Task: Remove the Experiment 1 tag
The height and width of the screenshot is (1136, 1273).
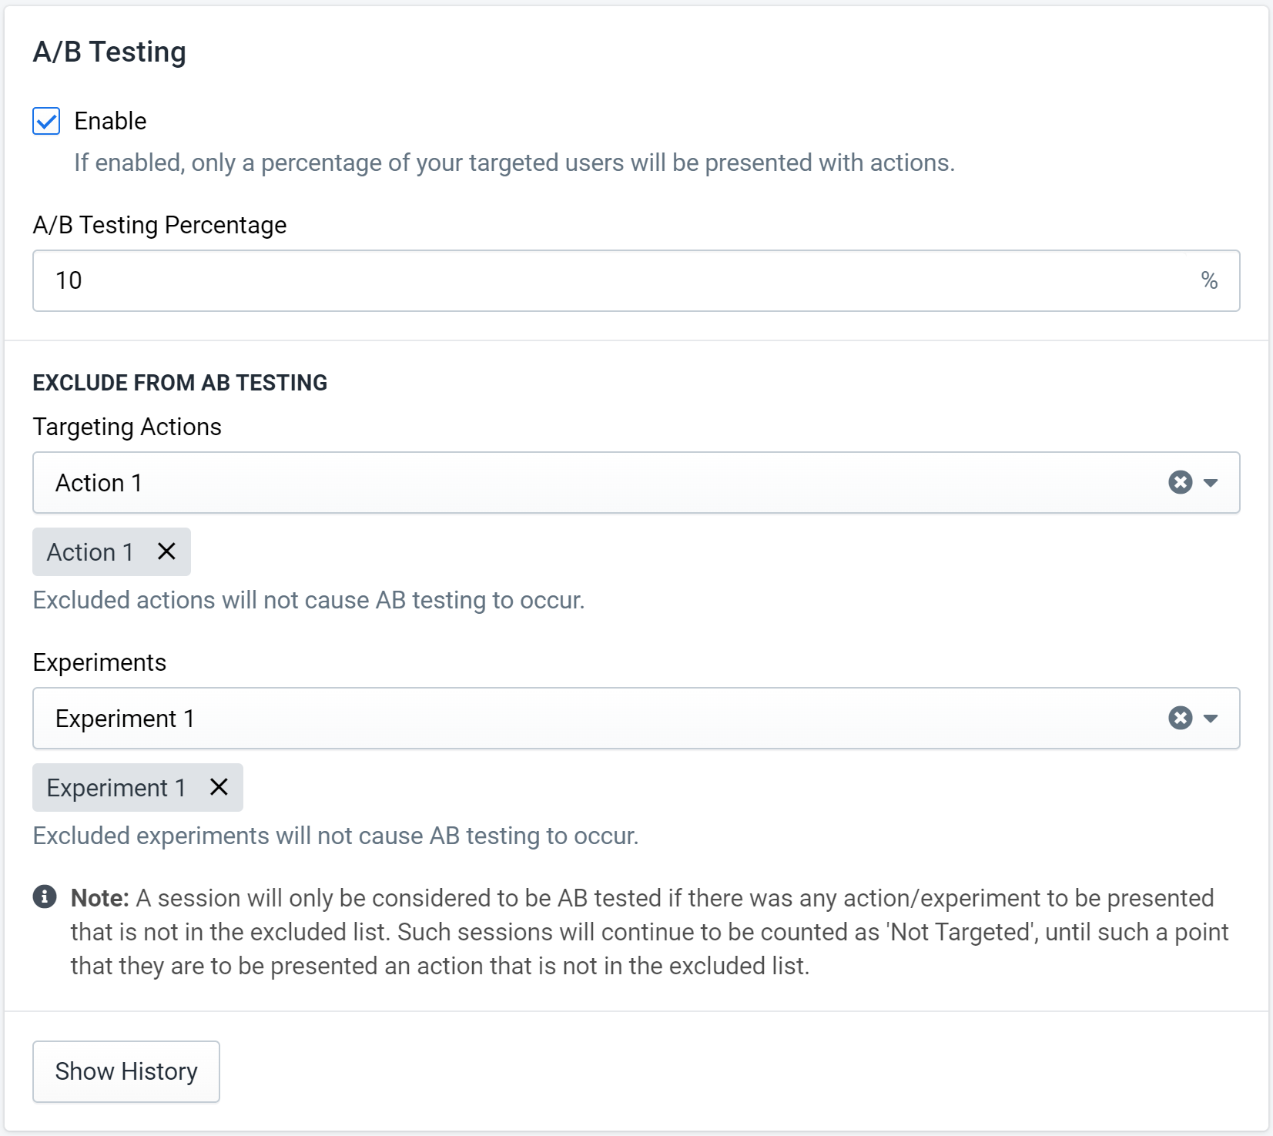Action: point(219,787)
